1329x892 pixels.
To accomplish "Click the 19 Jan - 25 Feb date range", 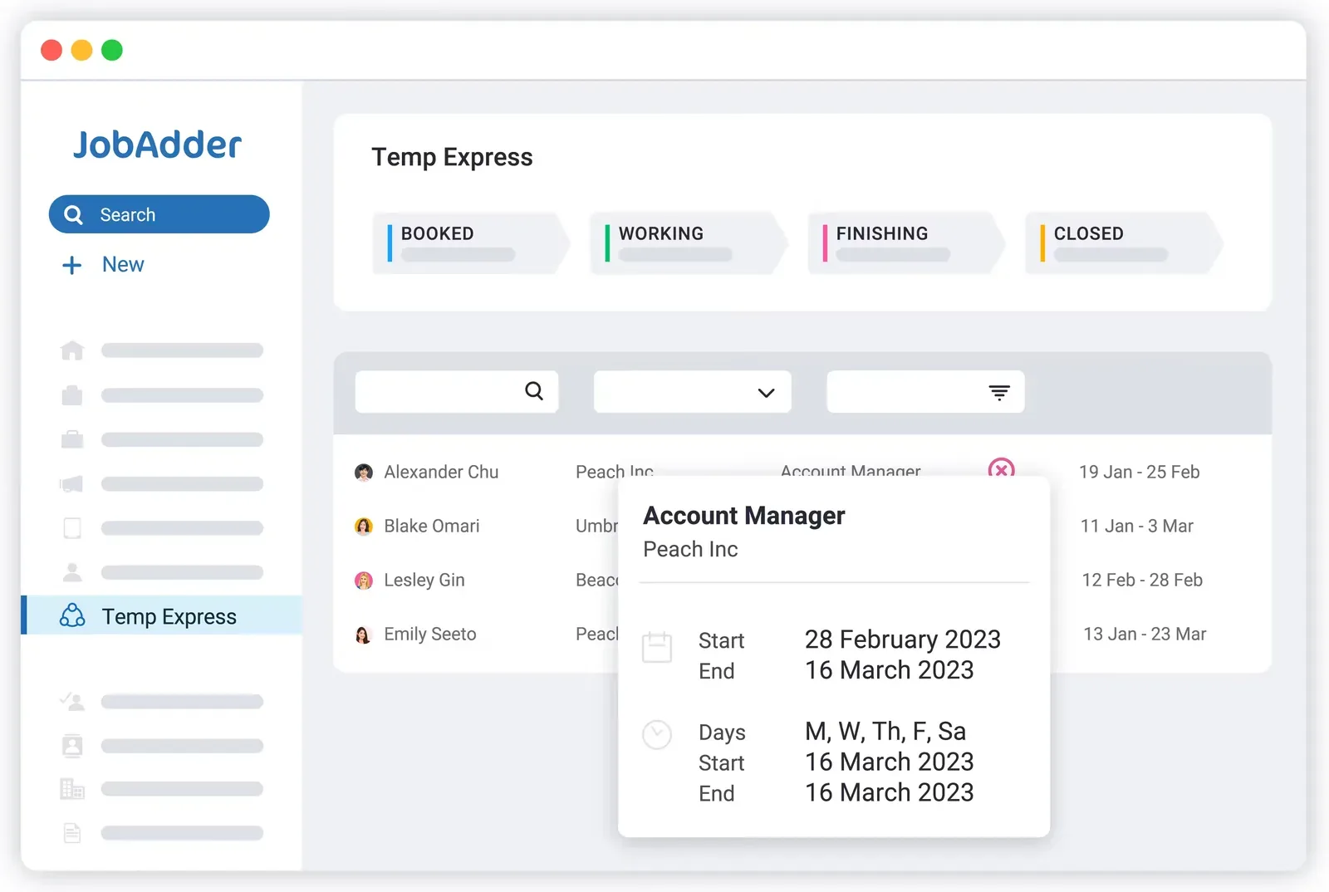I will pos(1139,472).
